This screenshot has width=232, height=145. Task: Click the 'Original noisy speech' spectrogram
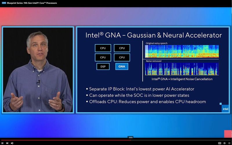click(182, 51)
